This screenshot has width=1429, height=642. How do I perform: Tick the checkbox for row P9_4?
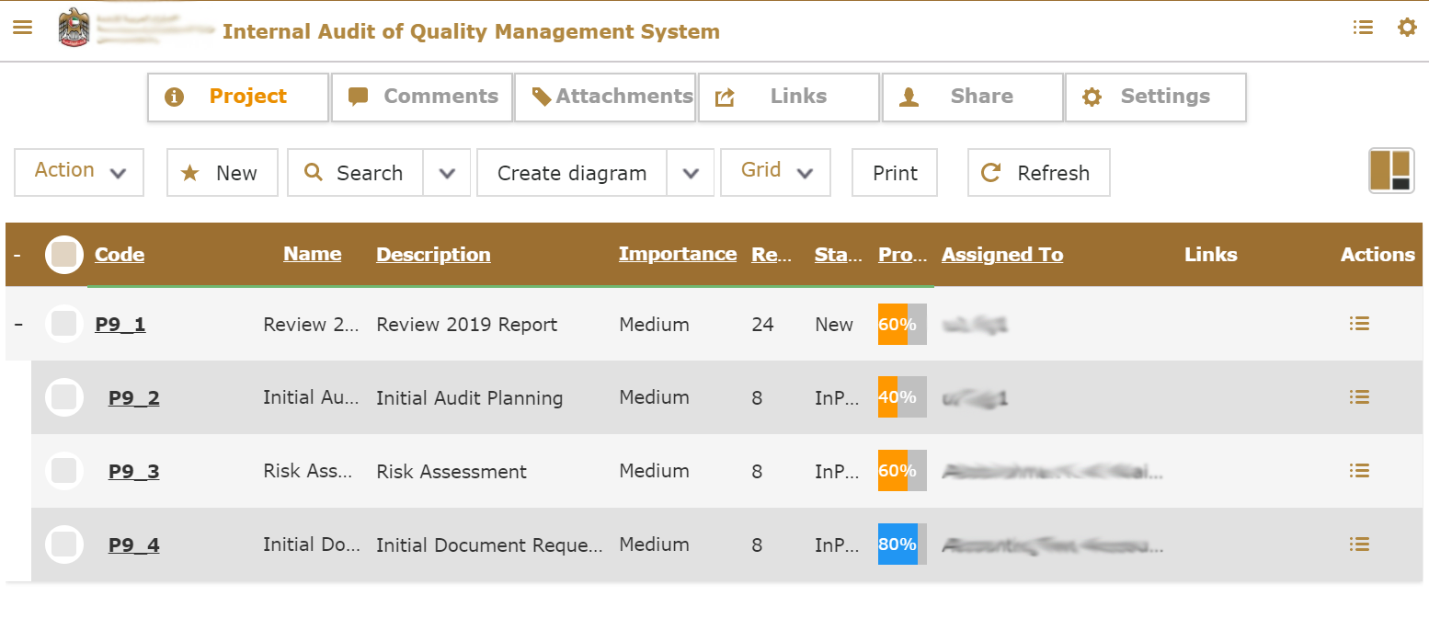(x=64, y=545)
